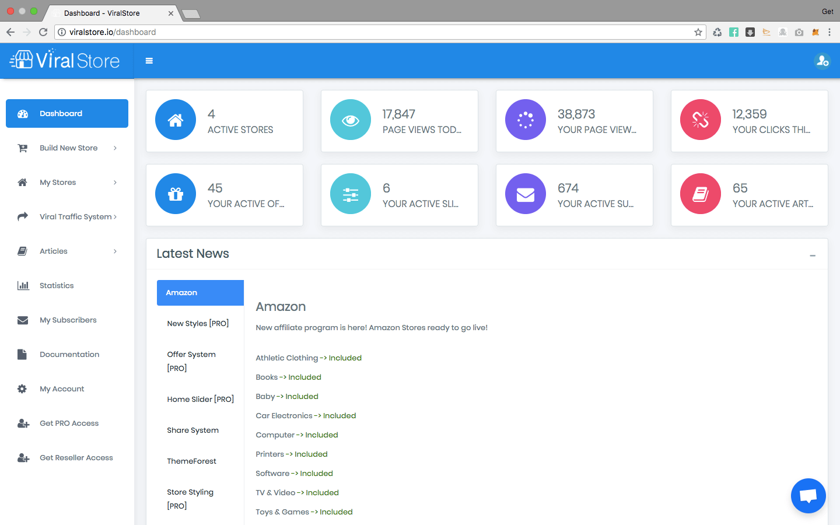Select the Offer System [PRO] tab
The height and width of the screenshot is (525, 840).
[x=200, y=361]
